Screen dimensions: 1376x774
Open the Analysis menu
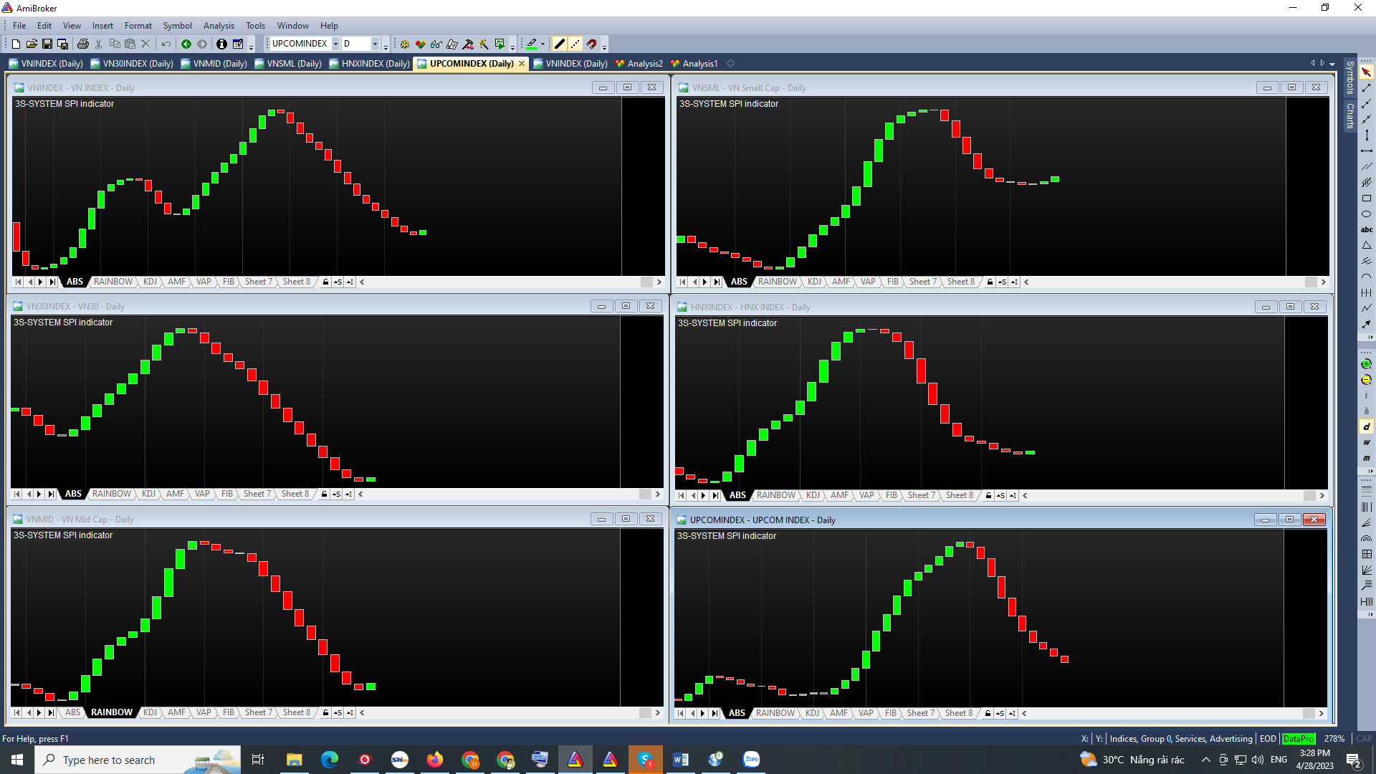click(x=219, y=26)
